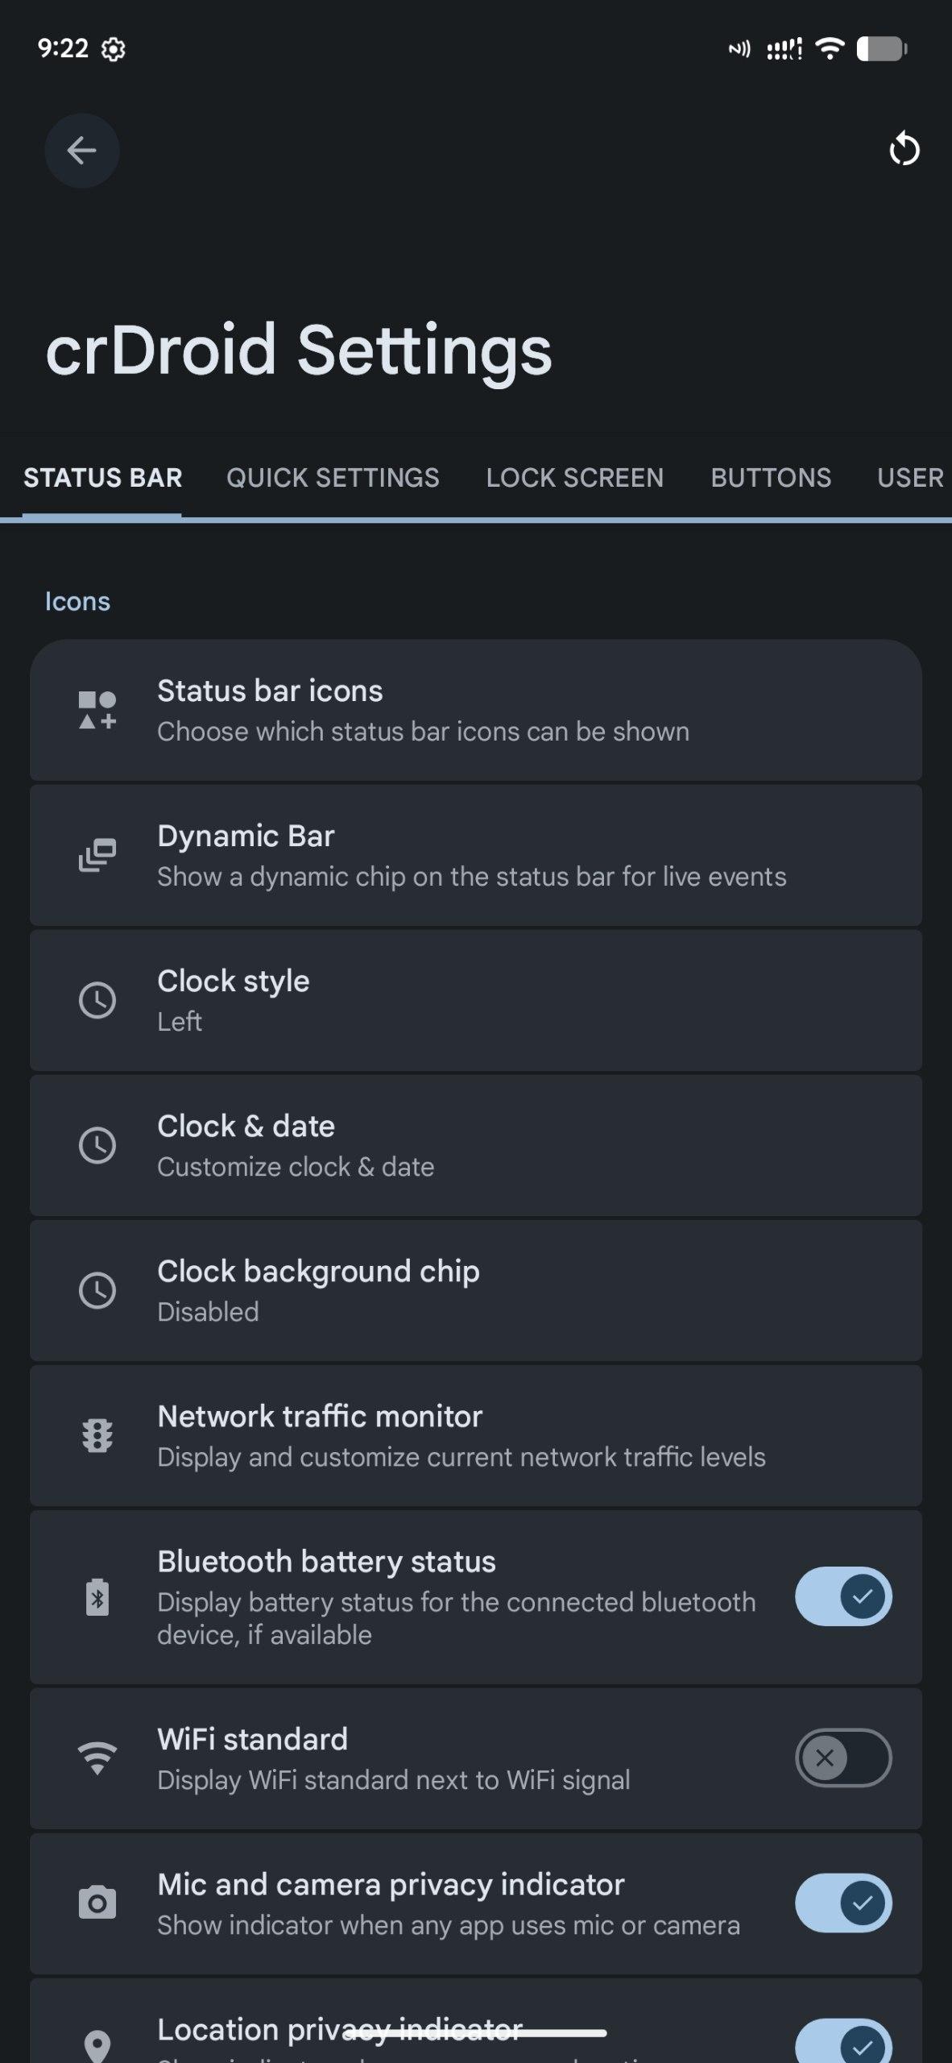Tap the Dynamic Bar stacked-windows icon
Viewport: 952px width, 2063px height.
[x=97, y=855]
